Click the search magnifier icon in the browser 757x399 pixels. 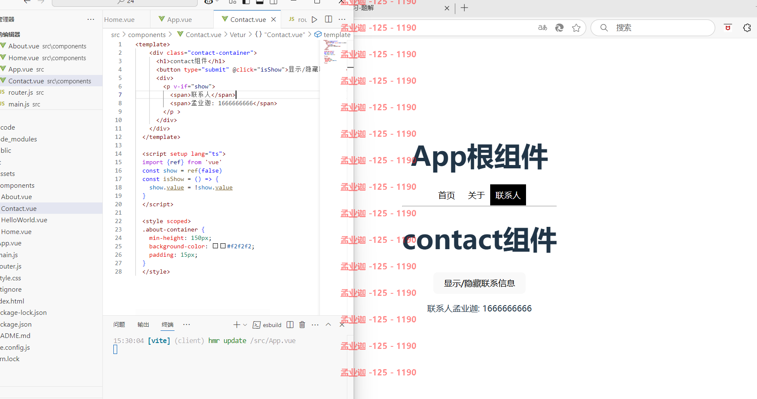(604, 28)
